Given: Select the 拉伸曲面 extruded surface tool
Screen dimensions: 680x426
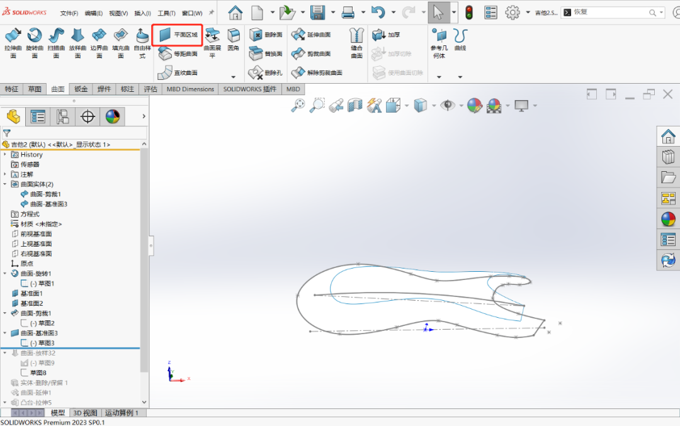Looking at the screenshot, I should tap(13, 43).
